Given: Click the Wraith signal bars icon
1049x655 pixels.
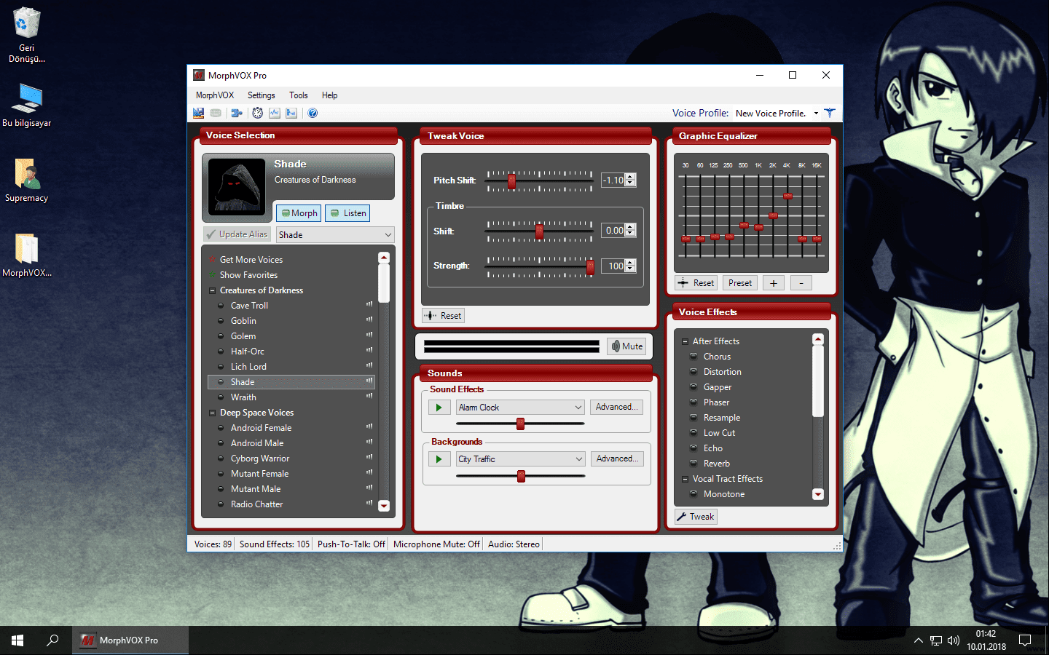Looking at the screenshot, I should tap(369, 397).
